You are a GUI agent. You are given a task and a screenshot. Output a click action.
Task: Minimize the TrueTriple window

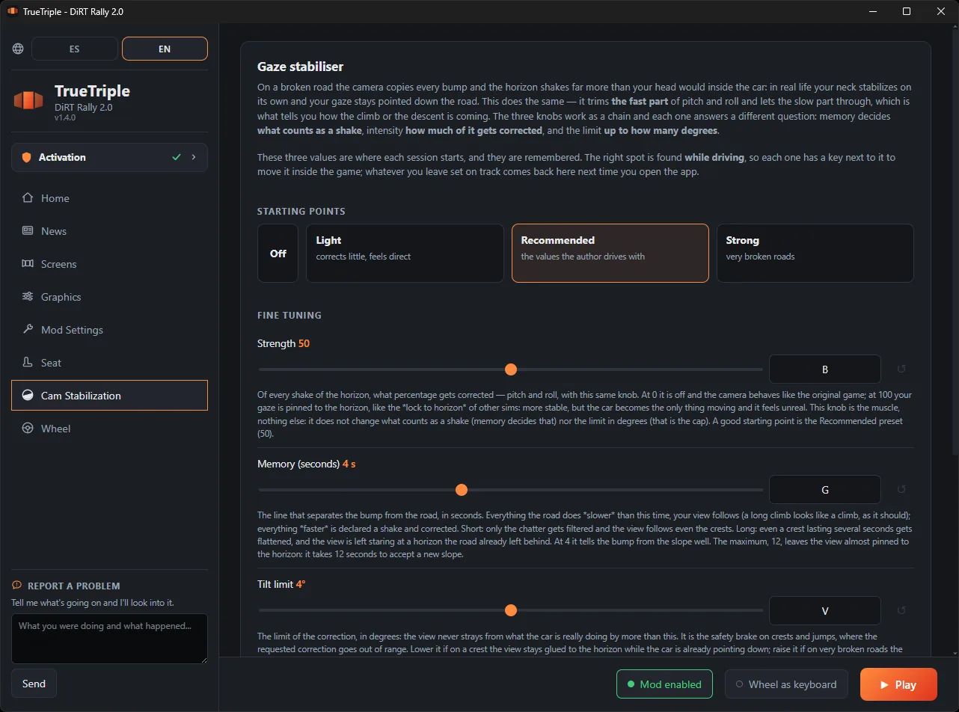pos(872,11)
